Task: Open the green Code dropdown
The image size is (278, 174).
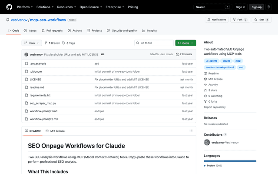Action: (185, 43)
